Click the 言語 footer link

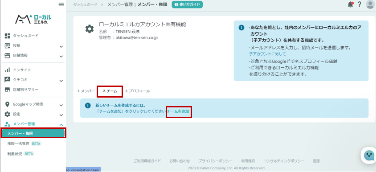coord(316,161)
